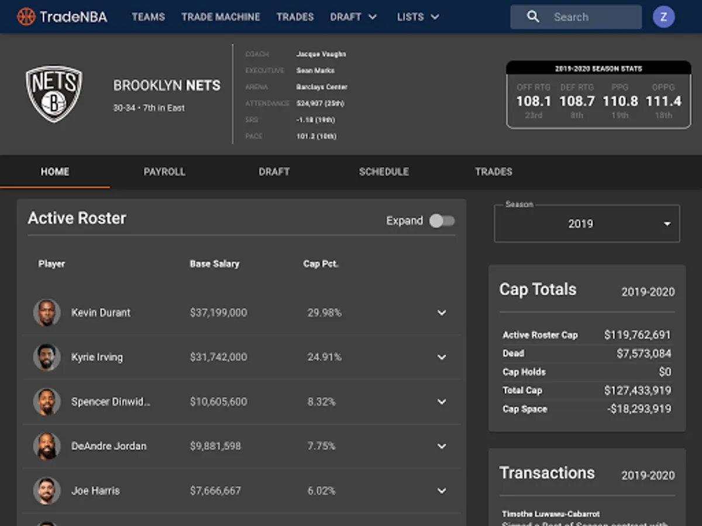Select the HOME team tab
This screenshot has height=526, width=702.
coord(55,172)
